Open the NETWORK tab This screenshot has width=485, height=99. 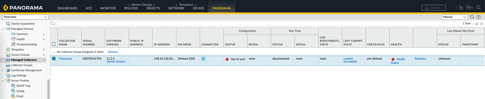pyautogui.click(x=176, y=8)
